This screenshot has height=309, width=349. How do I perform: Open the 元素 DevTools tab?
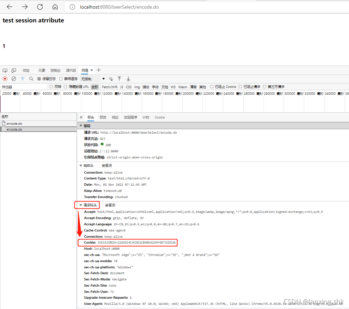click(x=42, y=71)
